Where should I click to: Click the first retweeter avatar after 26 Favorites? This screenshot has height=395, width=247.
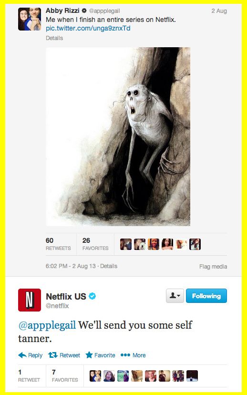(125, 244)
